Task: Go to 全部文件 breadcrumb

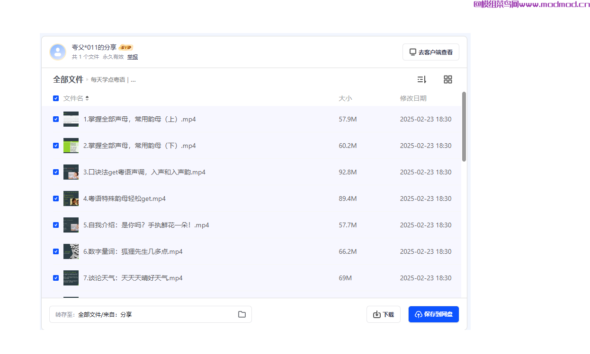Action: point(68,79)
